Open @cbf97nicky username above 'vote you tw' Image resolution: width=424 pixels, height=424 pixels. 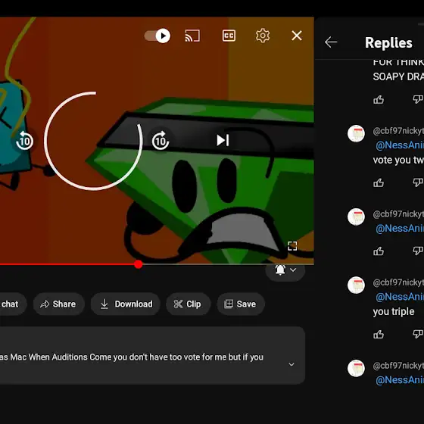[398, 131]
